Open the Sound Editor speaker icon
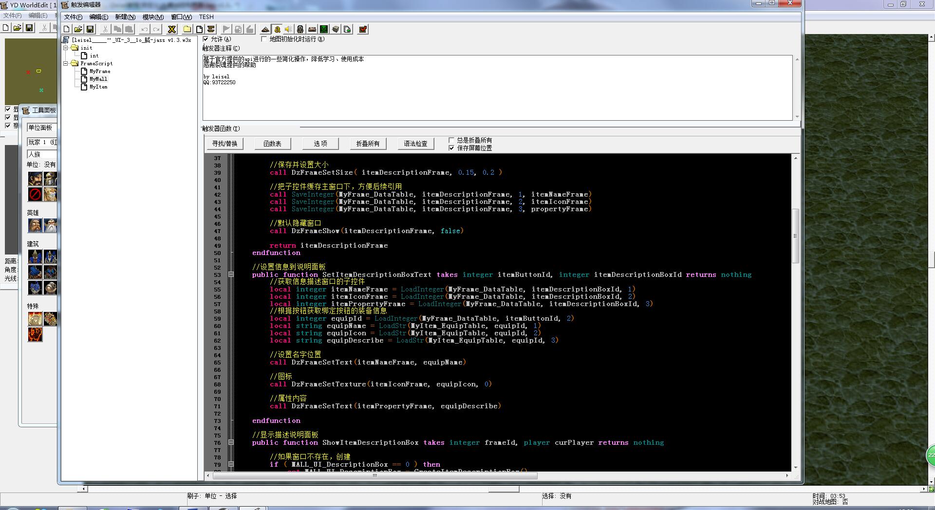Image resolution: width=935 pixels, height=510 pixels. (288, 29)
